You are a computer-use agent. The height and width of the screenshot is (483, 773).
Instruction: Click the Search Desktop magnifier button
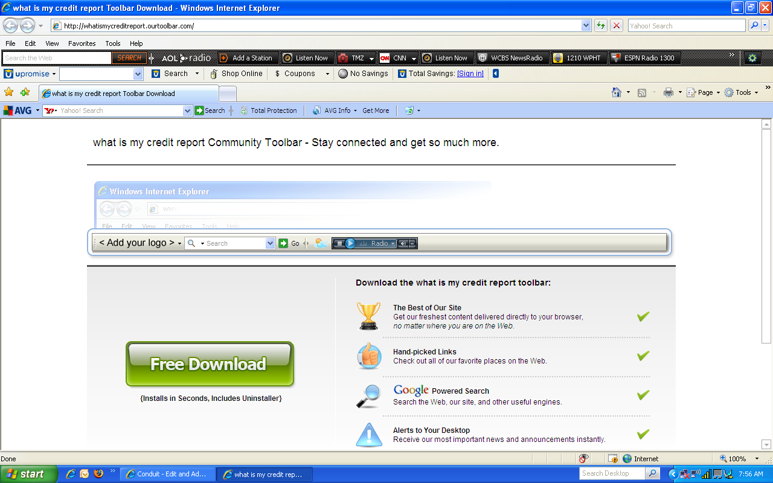(x=652, y=474)
